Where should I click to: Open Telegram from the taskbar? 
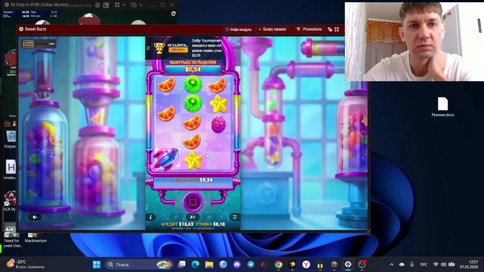[x=251, y=264]
